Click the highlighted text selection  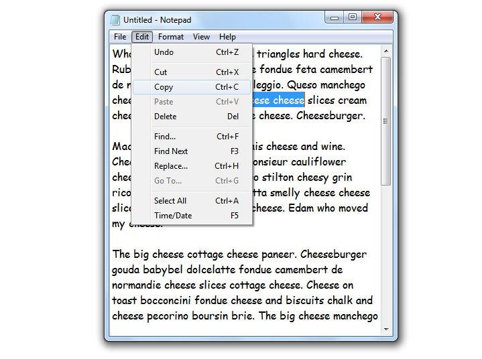click(x=278, y=100)
